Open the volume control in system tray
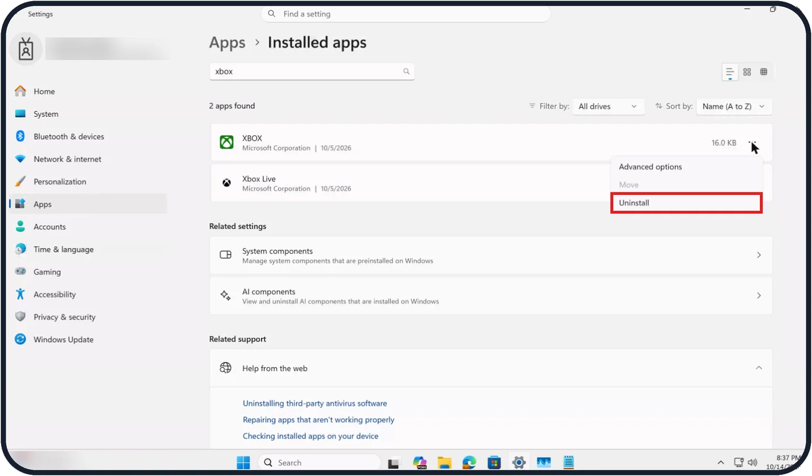Image resolution: width=812 pixels, height=476 pixels. pyautogui.click(x=753, y=462)
